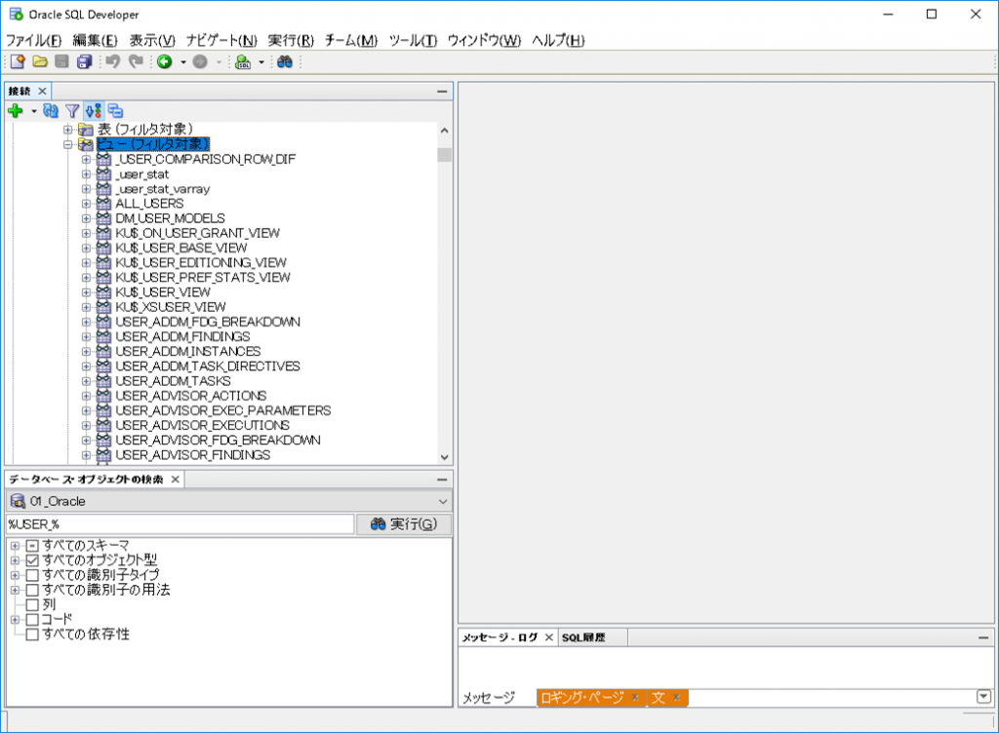Click the view icon beside USER_ADDM_TASKS
Image resolution: width=999 pixels, height=733 pixels.
103,381
